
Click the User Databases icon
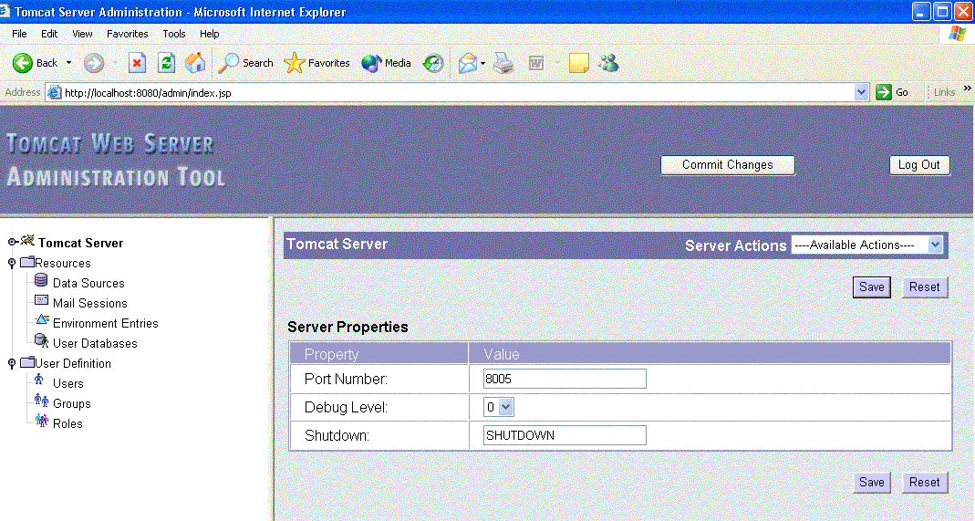click(x=41, y=341)
